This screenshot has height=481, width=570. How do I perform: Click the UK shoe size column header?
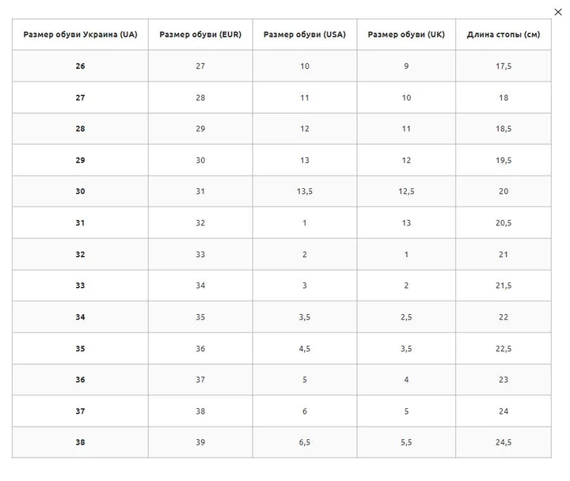click(x=406, y=35)
